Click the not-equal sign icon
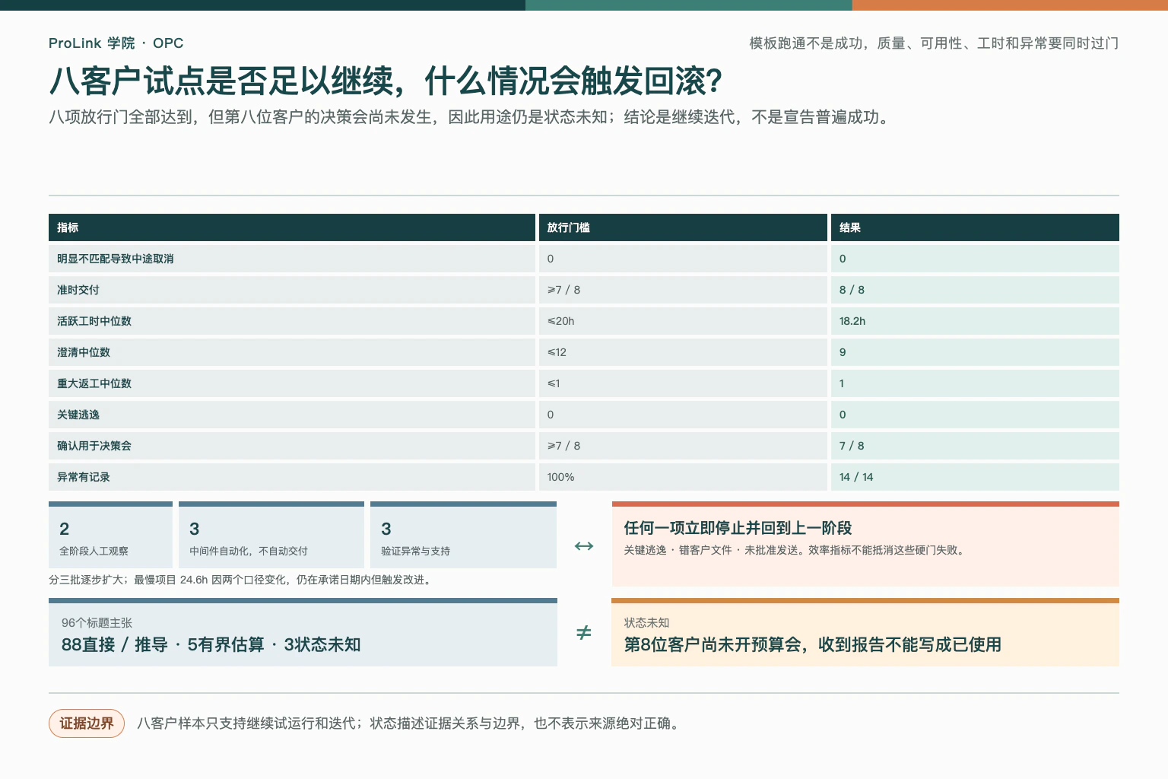Screen dimensions: 1168x779 (x=584, y=633)
